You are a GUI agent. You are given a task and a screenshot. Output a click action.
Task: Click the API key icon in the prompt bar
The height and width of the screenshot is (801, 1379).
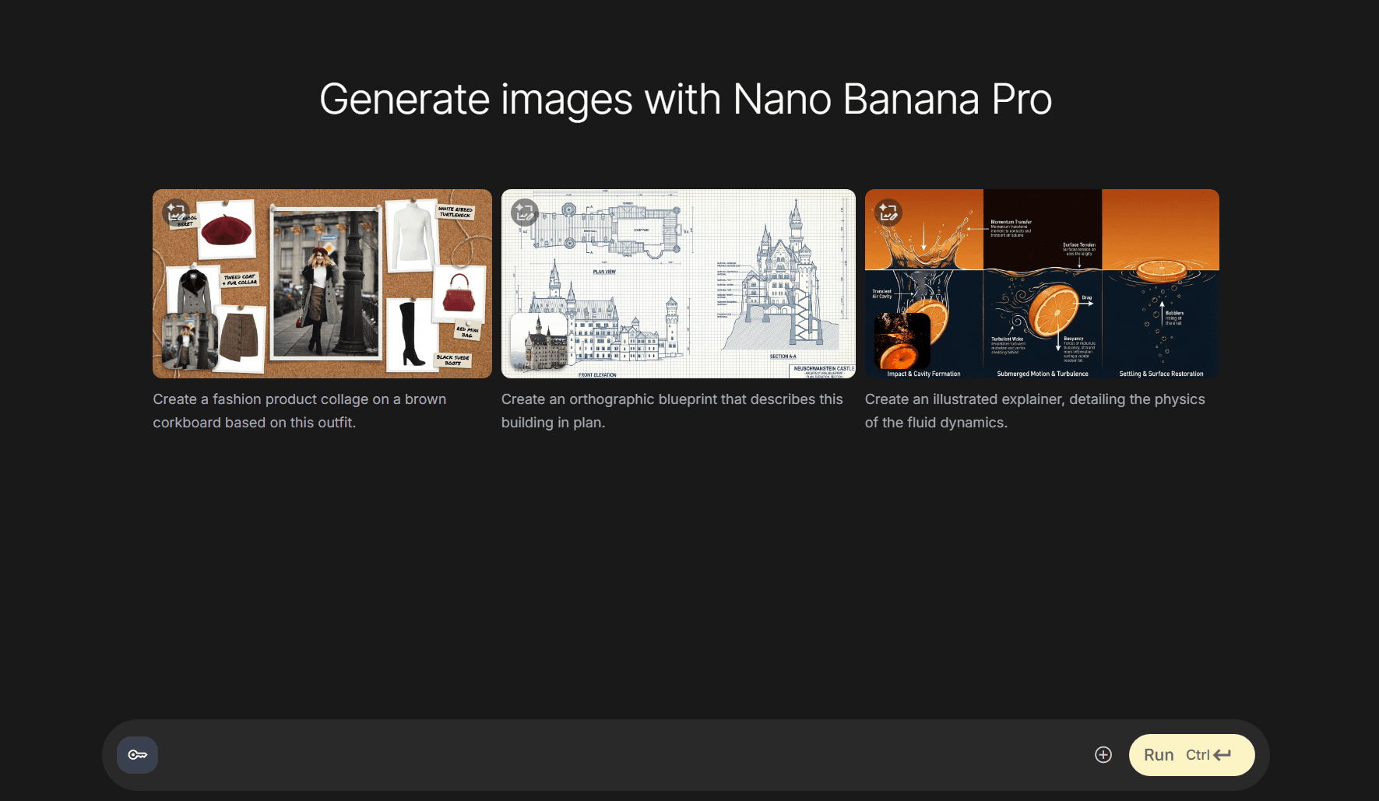137,754
